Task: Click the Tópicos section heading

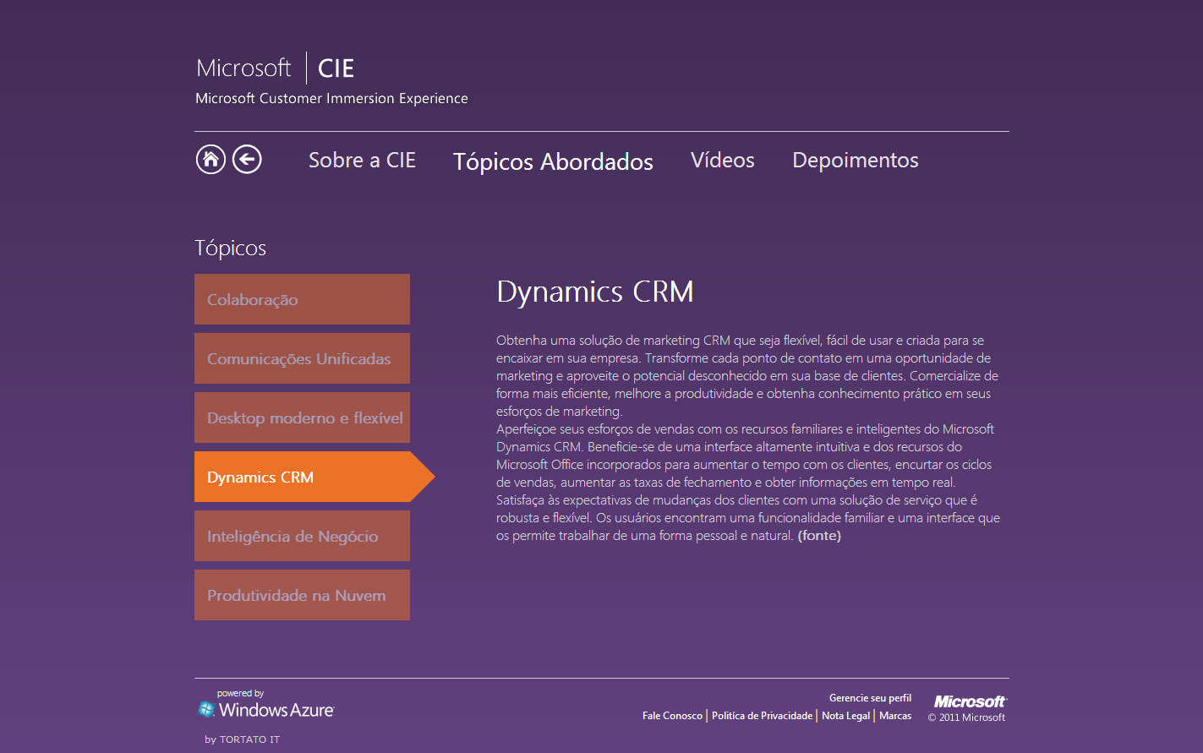Action: [x=230, y=248]
